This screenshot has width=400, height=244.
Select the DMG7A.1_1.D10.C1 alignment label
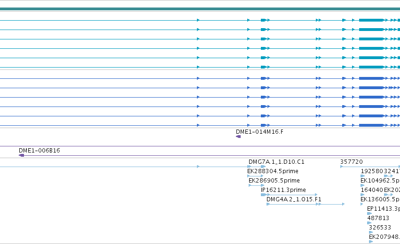276,162
